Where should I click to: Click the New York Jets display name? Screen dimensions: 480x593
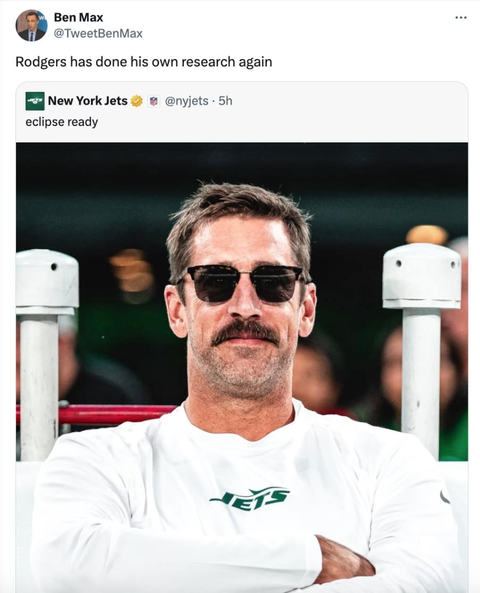pos(88,100)
